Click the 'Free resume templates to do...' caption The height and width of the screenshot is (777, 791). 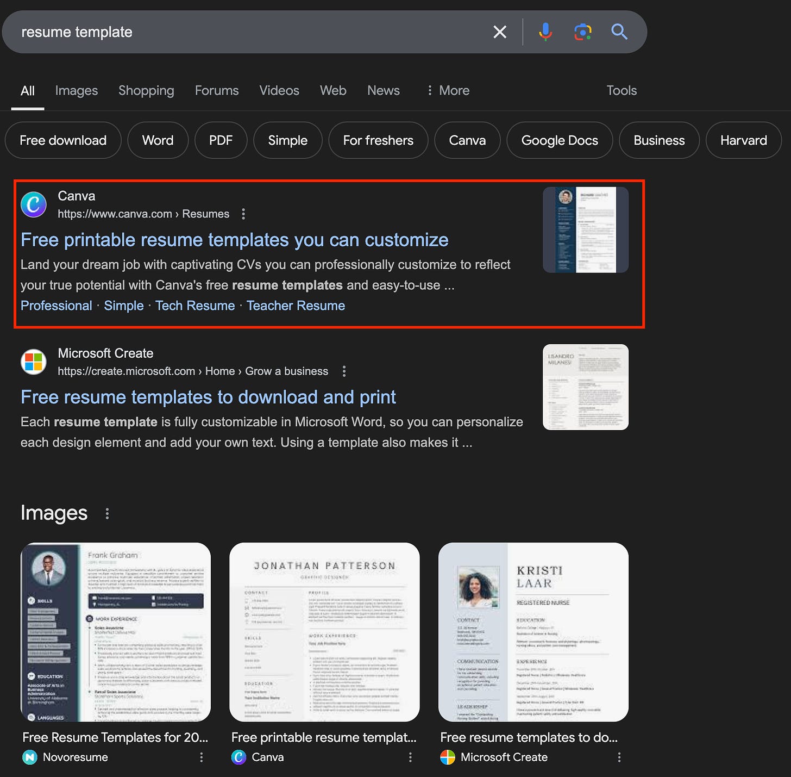tap(529, 737)
